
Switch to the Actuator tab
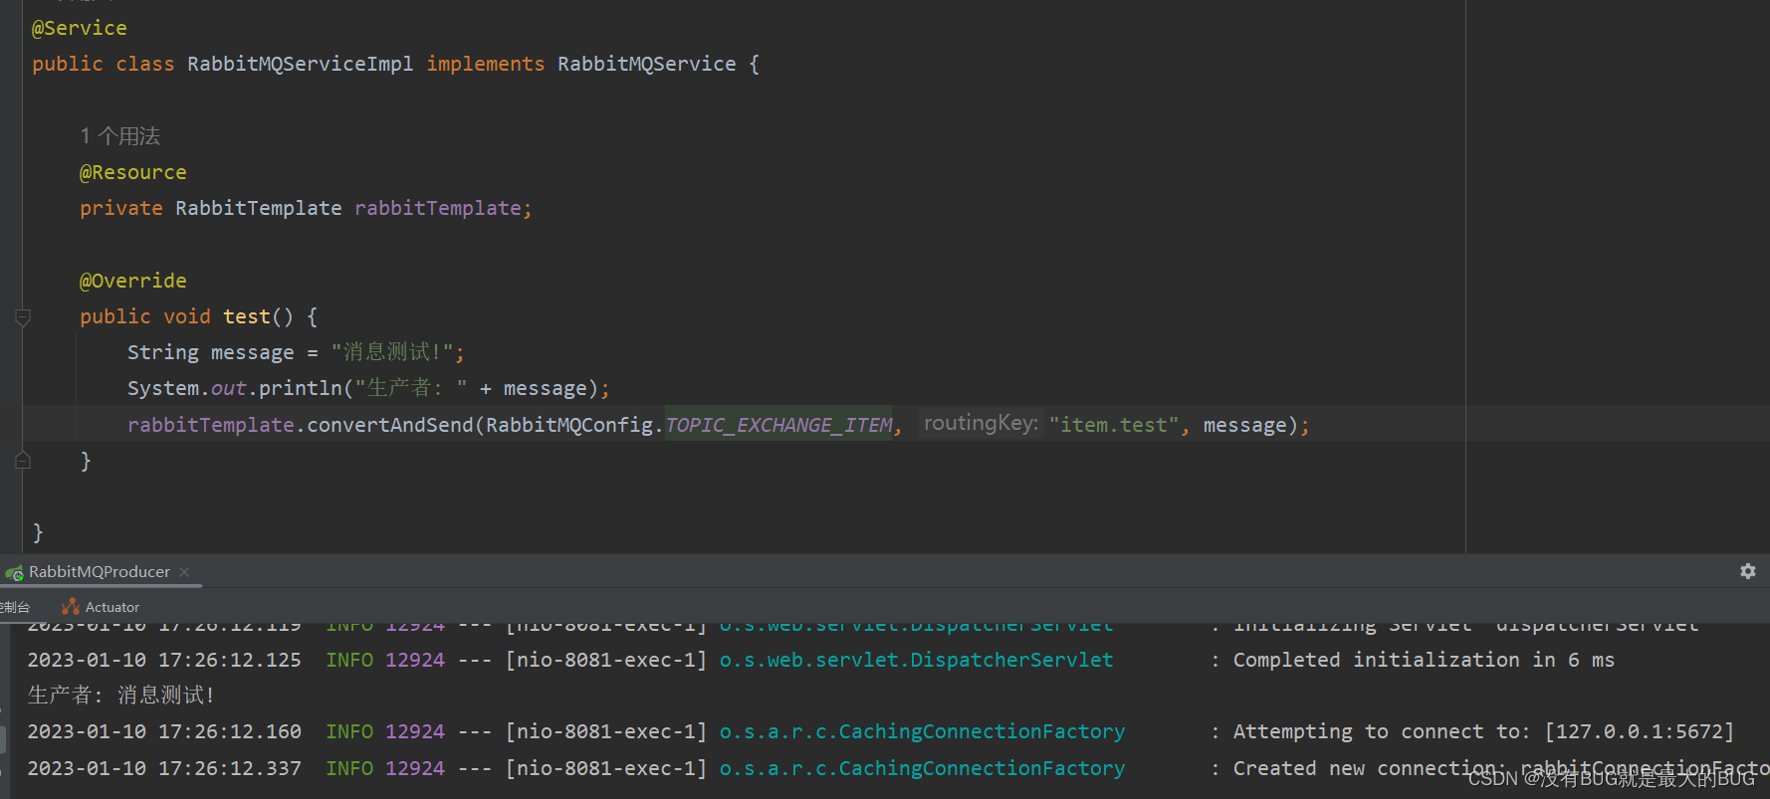(111, 607)
